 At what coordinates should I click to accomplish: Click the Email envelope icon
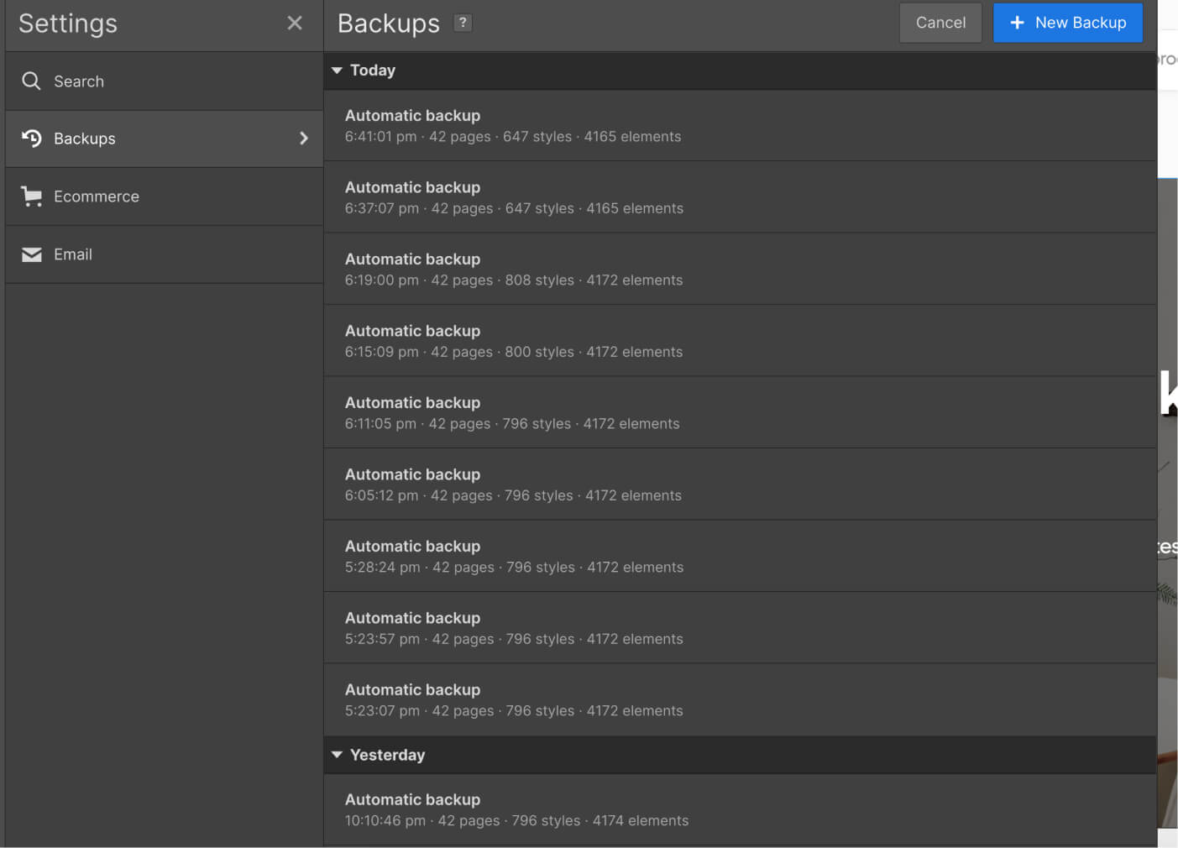click(x=31, y=254)
